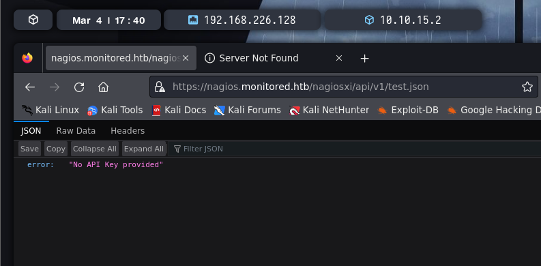The width and height of the screenshot is (541, 266).
Task: Click the padlock site security icon
Action: click(x=160, y=87)
